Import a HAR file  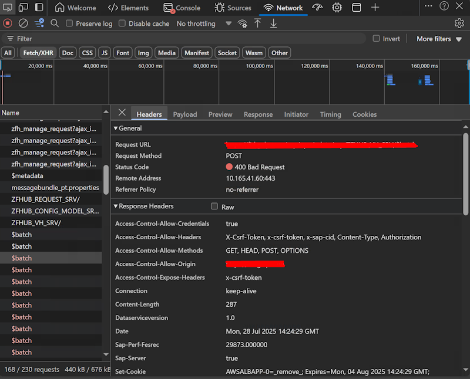pyautogui.click(x=258, y=23)
